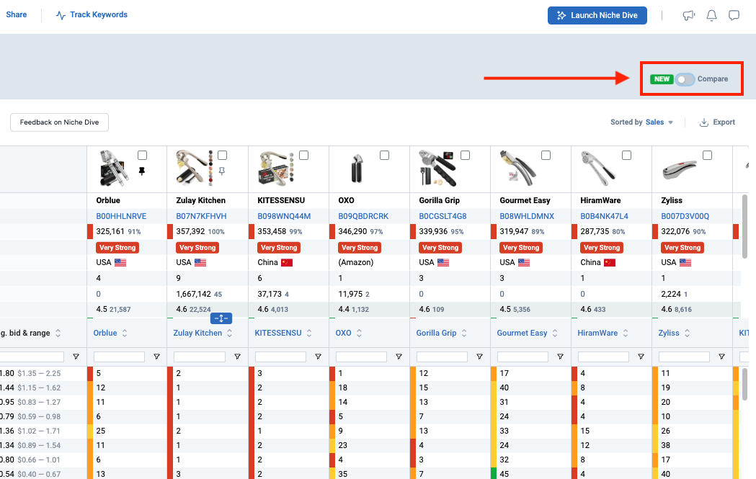The width and height of the screenshot is (756, 479).
Task: Open filter icon under Gourmet Easy column
Action: (560, 357)
